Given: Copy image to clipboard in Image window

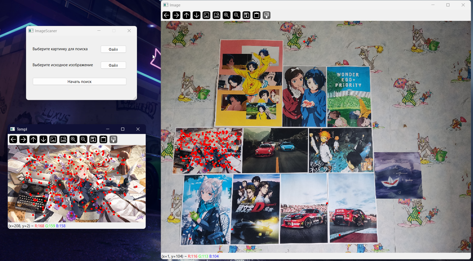Looking at the screenshot, I should click(x=257, y=15).
